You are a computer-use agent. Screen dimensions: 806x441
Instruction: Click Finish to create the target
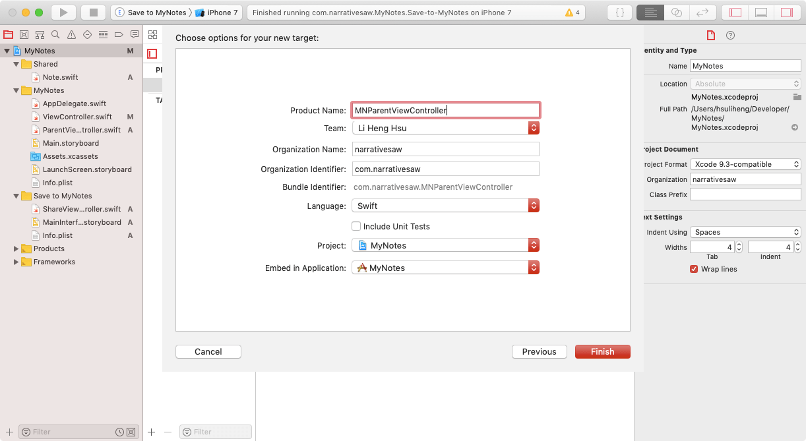(x=603, y=351)
